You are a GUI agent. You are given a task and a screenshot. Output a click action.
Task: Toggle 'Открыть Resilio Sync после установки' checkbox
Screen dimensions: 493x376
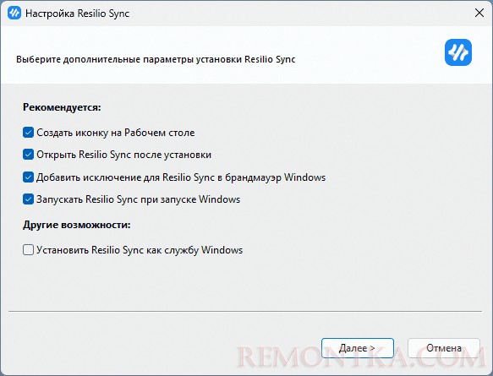point(28,155)
